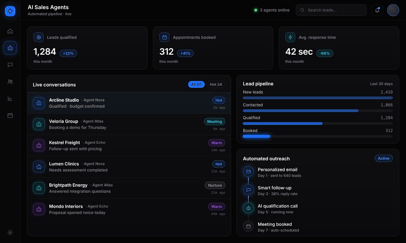
Task: Click the Personalized email envelope step icon
Action: coord(248,171)
